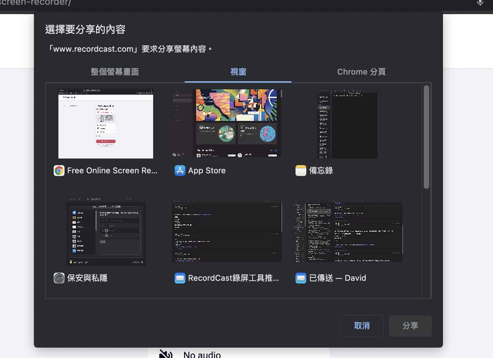
Task: Select the 保安與私隱 window thumbnail
Action: [x=106, y=231]
